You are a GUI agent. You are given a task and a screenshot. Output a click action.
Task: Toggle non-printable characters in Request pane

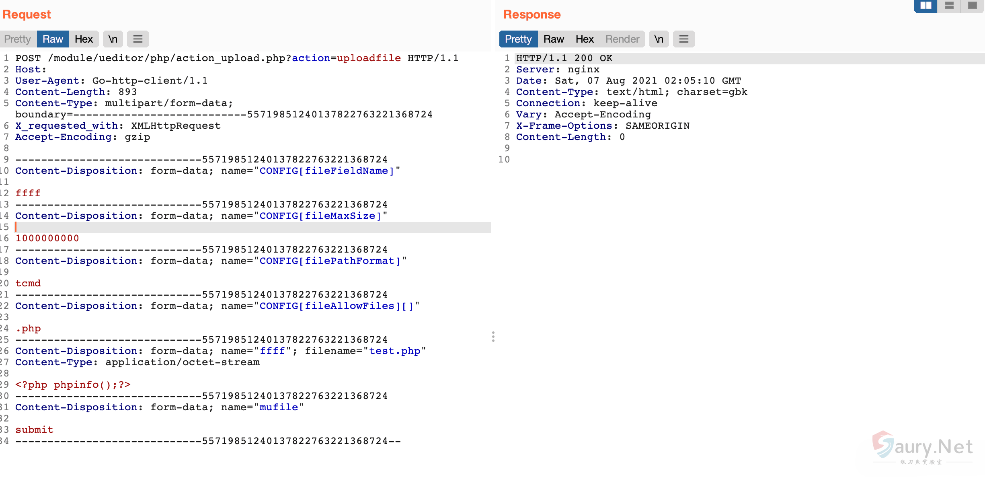[113, 39]
